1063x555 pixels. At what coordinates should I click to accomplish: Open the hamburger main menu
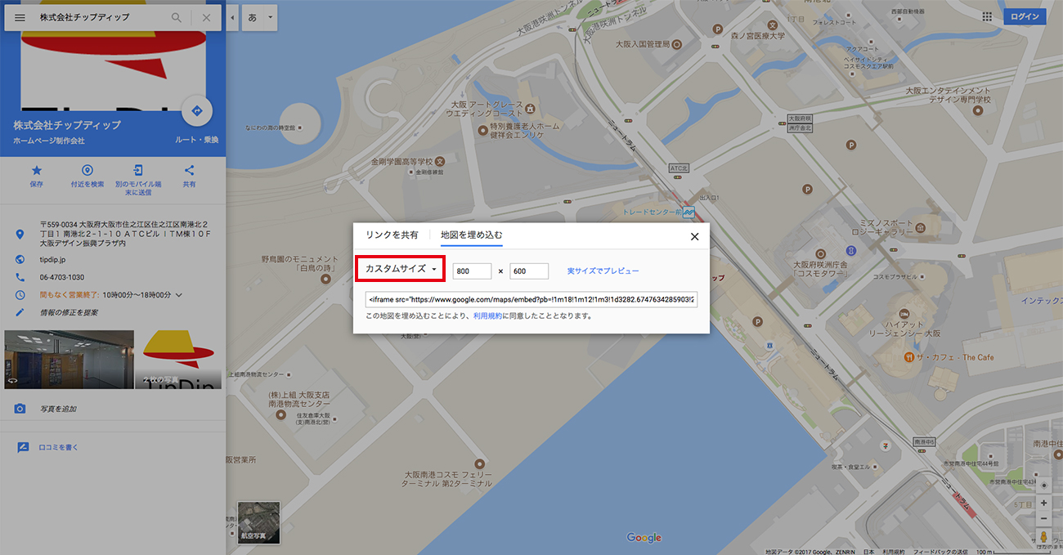pyautogui.click(x=20, y=17)
